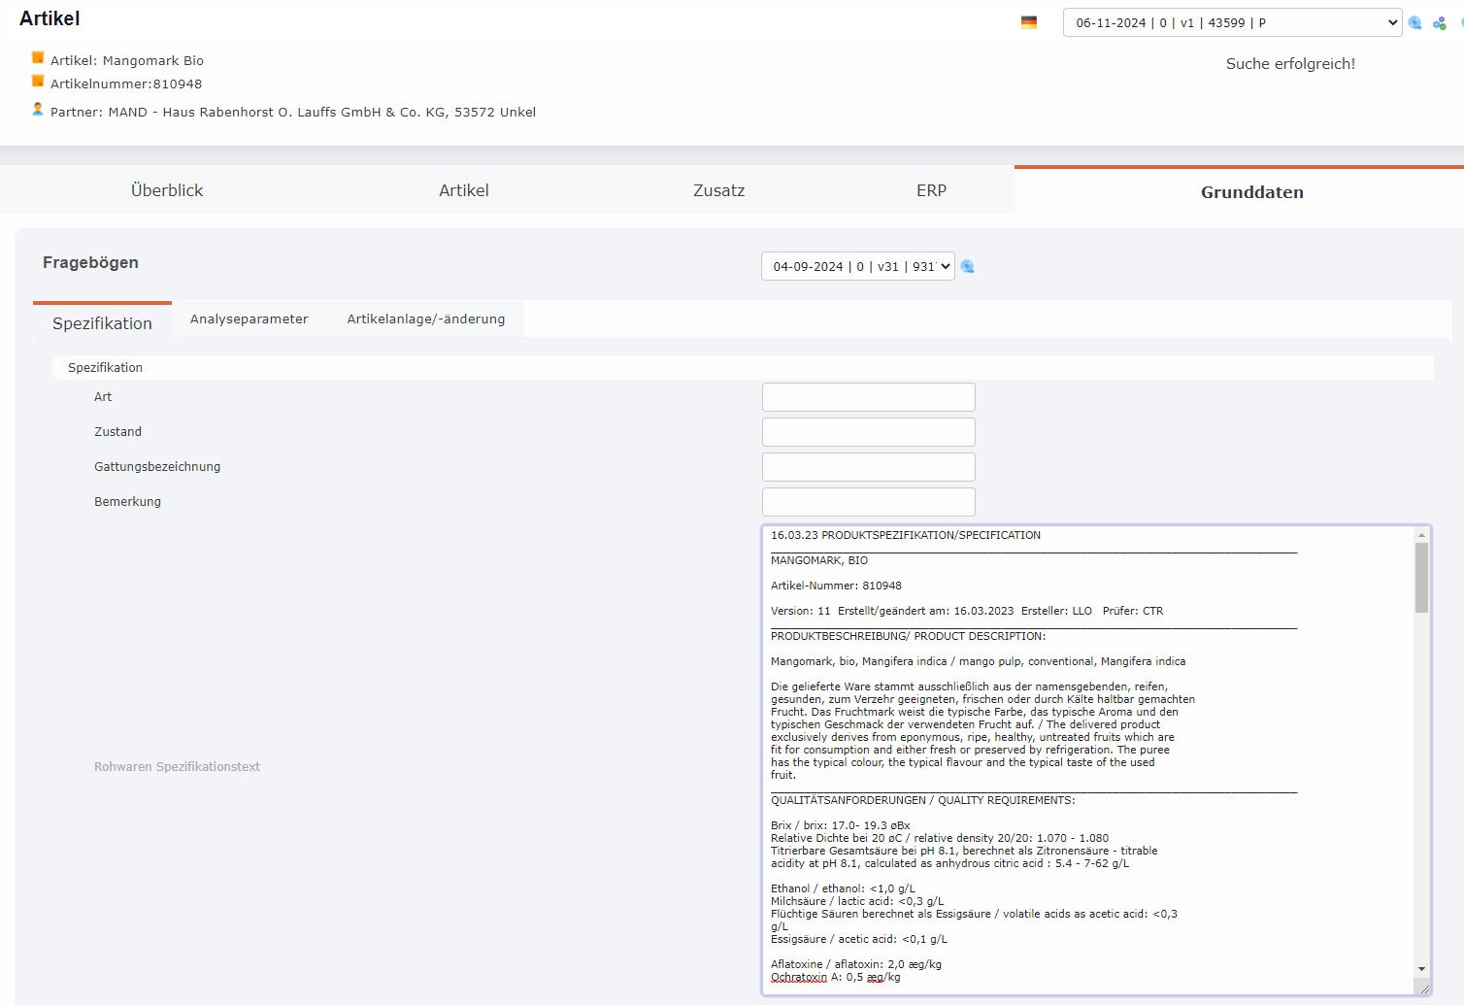Click the Gattungsbezeichnung input box
Image resolution: width=1464 pixels, height=1005 pixels.
tap(868, 467)
